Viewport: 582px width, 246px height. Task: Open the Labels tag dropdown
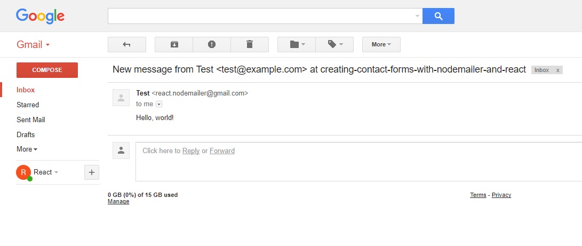[x=334, y=44]
